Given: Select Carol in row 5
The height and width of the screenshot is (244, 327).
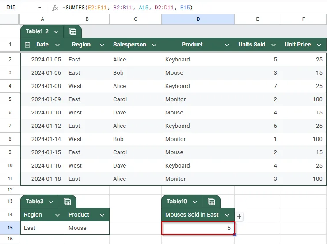Looking at the screenshot, I should [136, 99].
